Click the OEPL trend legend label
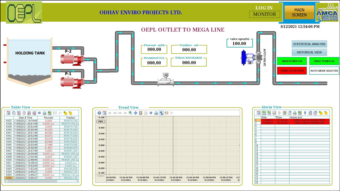Image resolution: width=340 pixels, height=191 pixels. tap(101, 121)
